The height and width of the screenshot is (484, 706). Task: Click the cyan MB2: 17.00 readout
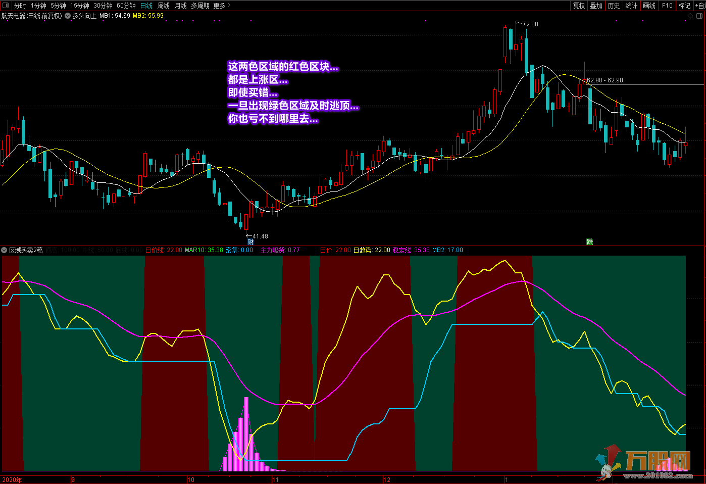(x=447, y=250)
